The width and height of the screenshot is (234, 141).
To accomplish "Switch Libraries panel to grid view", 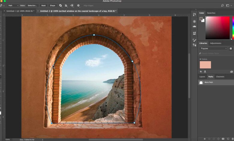I will point(231,48).
